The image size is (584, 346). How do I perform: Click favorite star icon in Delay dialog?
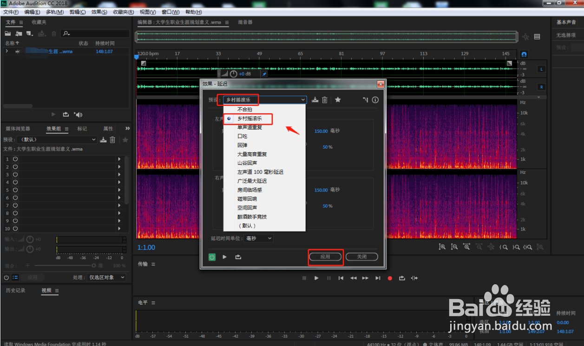pyautogui.click(x=338, y=99)
